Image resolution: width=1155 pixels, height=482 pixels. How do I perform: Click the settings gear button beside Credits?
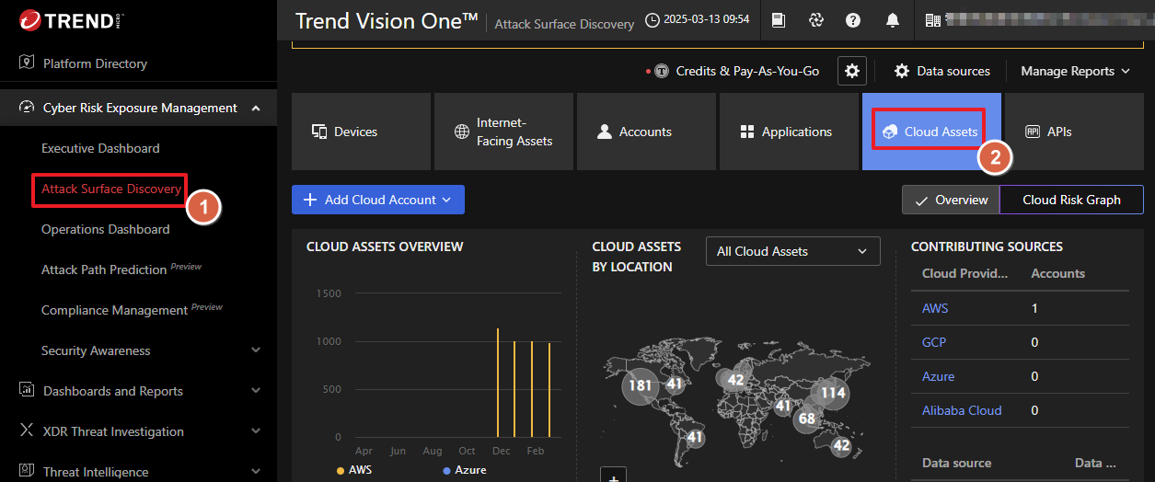(x=852, y=71)
